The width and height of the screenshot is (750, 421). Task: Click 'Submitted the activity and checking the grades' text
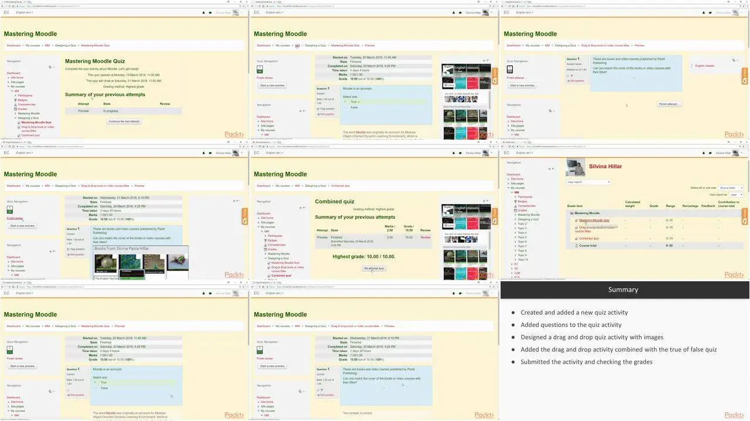pyautogui.click(x=586, y=362)
